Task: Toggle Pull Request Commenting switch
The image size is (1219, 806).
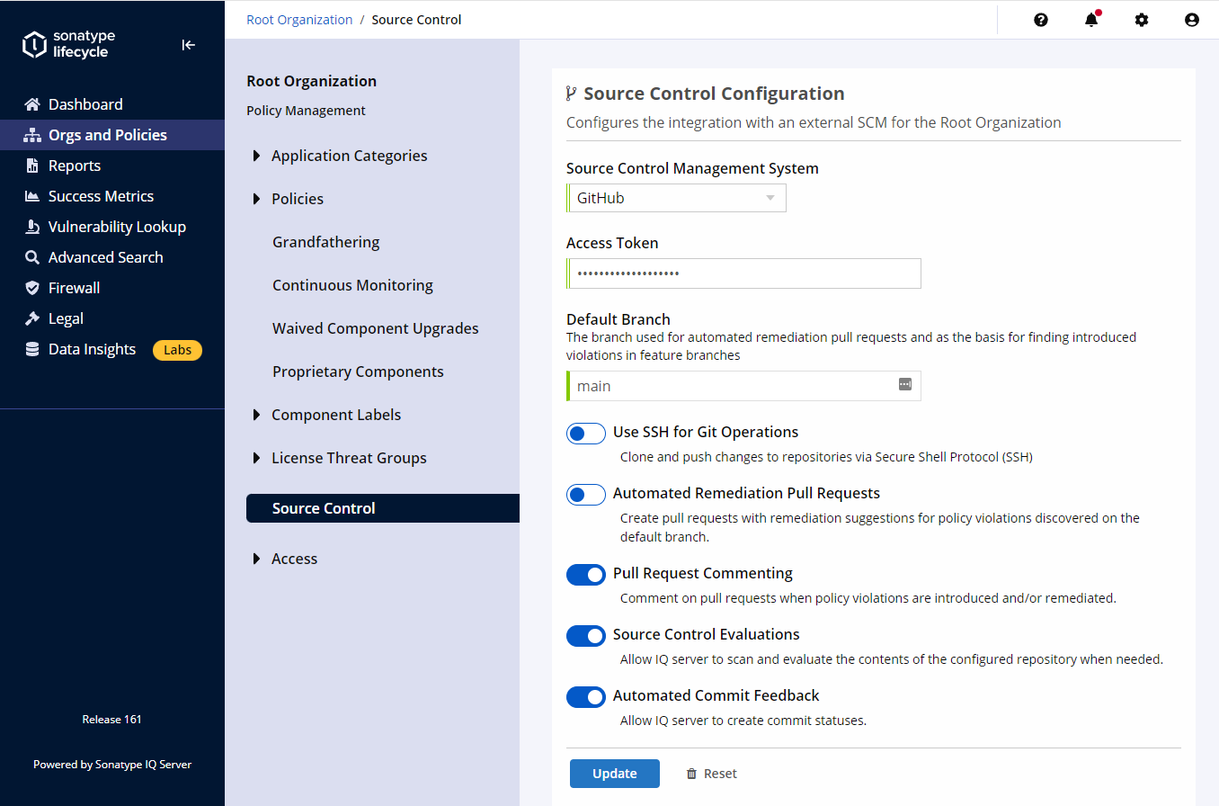Action: coord(586,575)
